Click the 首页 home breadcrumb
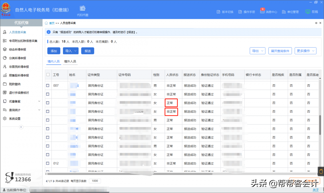This screenshot has height=193, width=324. tap(52, 23)
